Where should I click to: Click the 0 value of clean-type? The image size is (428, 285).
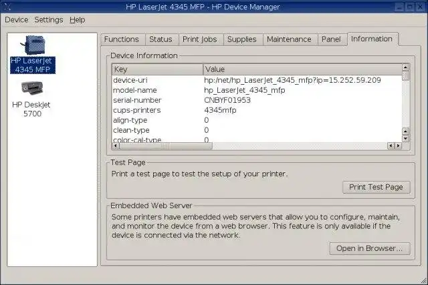(x=207, y=130)
